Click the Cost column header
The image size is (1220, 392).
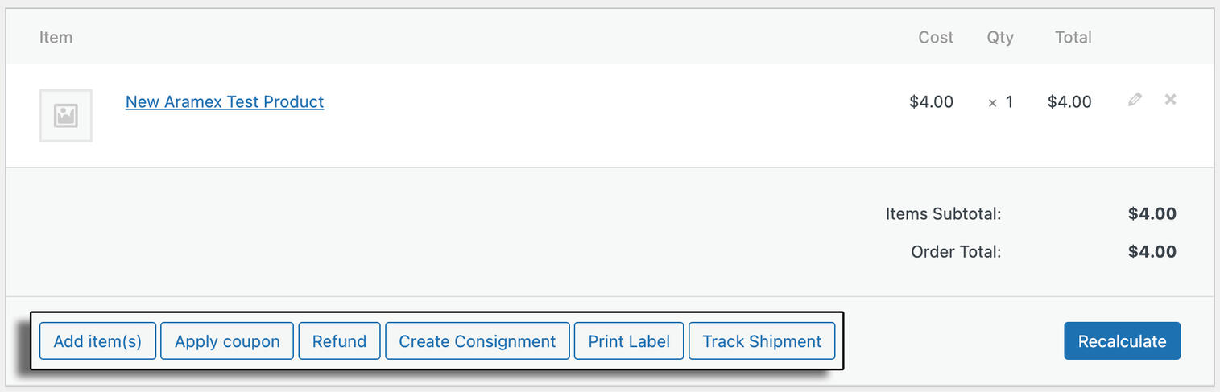936,38
